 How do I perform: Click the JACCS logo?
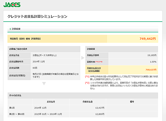tap(12, 5)
